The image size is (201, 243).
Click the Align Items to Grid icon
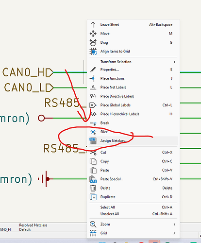[93, 52]
